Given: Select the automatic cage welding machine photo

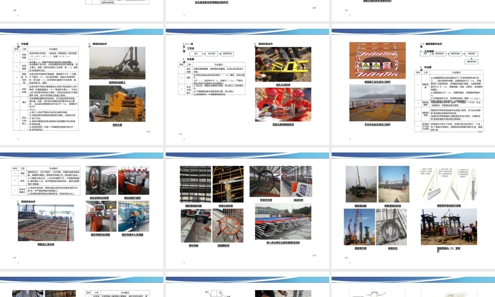Looking at the screenshot, I should click(101, 180).
